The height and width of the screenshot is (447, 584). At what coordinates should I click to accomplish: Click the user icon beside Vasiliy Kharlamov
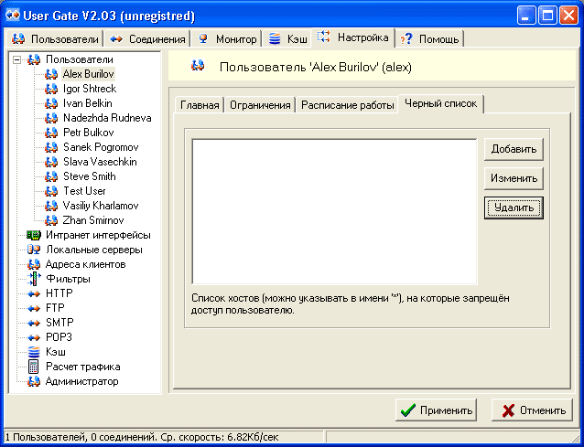[x=51, y=206]
